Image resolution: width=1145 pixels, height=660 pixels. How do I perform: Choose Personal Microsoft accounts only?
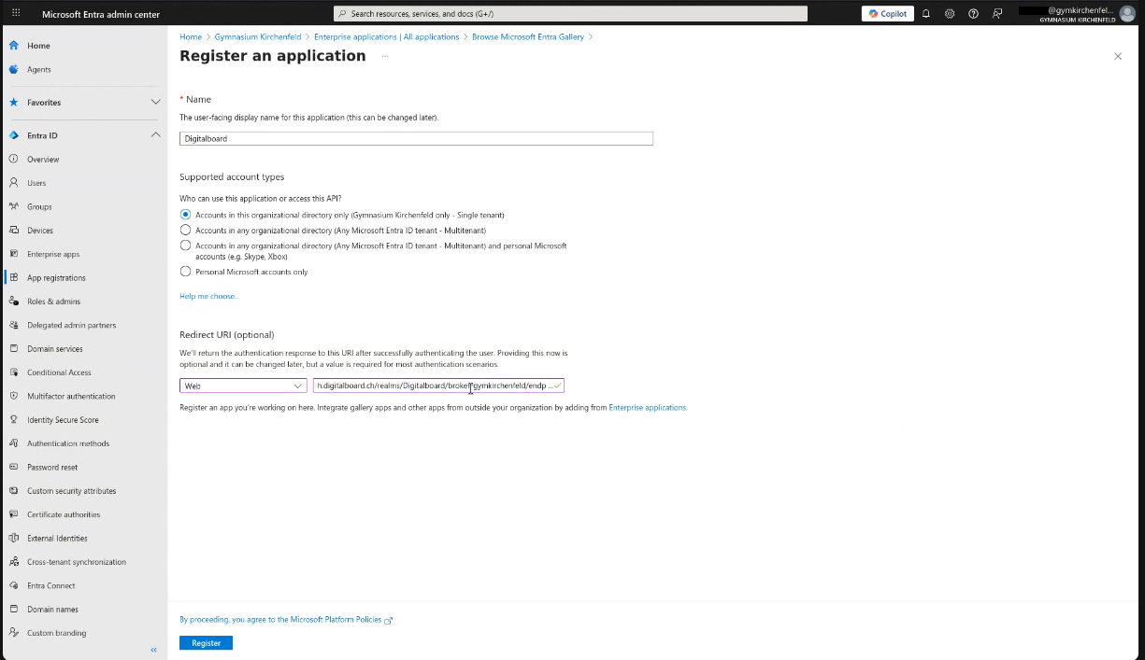[x=185, y=272]
